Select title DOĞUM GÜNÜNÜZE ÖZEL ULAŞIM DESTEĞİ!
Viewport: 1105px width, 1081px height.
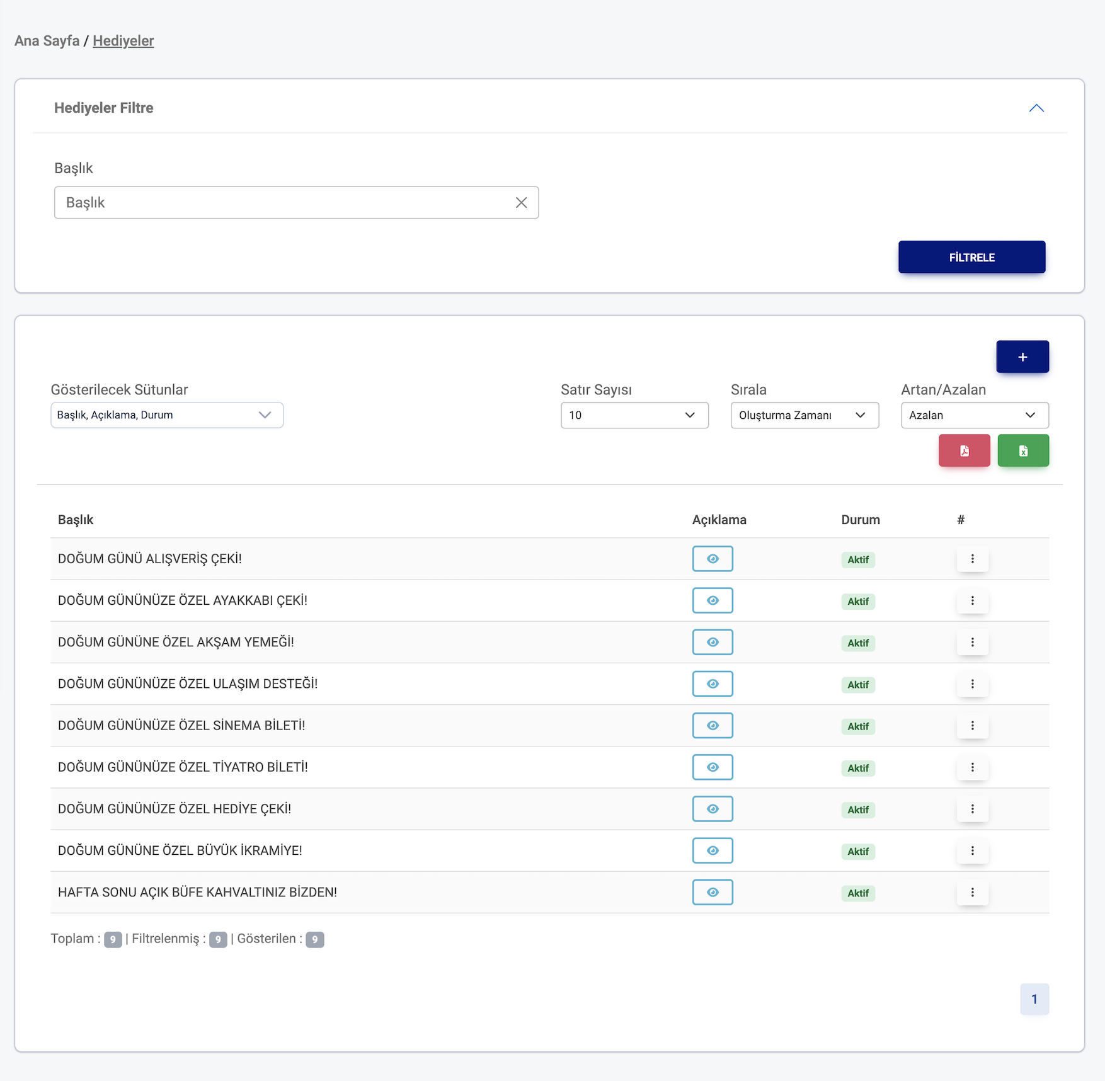[x=188, y=683]
